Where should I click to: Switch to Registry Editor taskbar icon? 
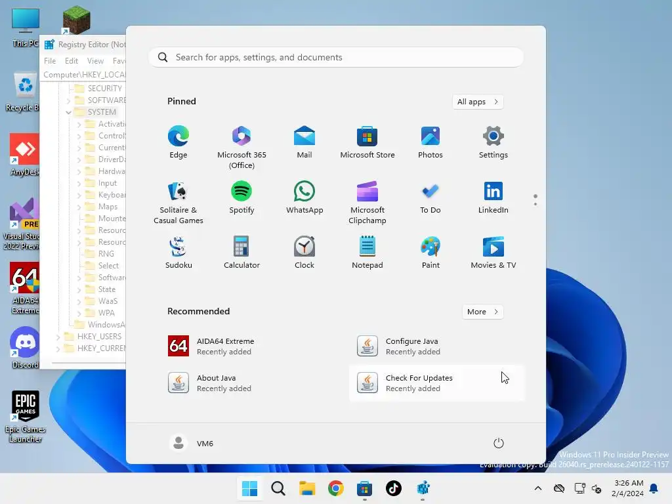(x=423, y=488)
